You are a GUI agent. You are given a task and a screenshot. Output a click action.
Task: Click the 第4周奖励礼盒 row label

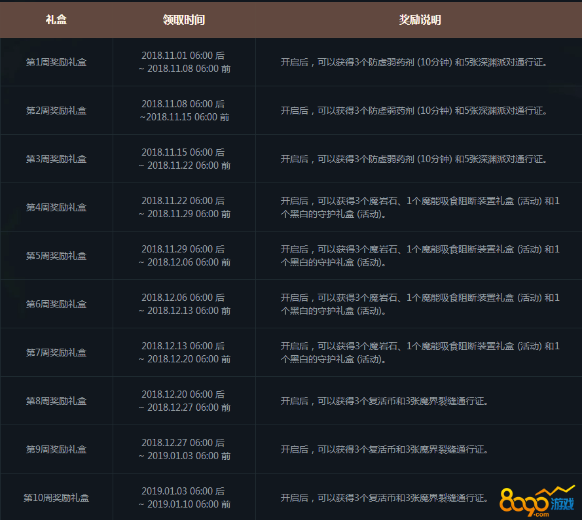click(56, 207)
